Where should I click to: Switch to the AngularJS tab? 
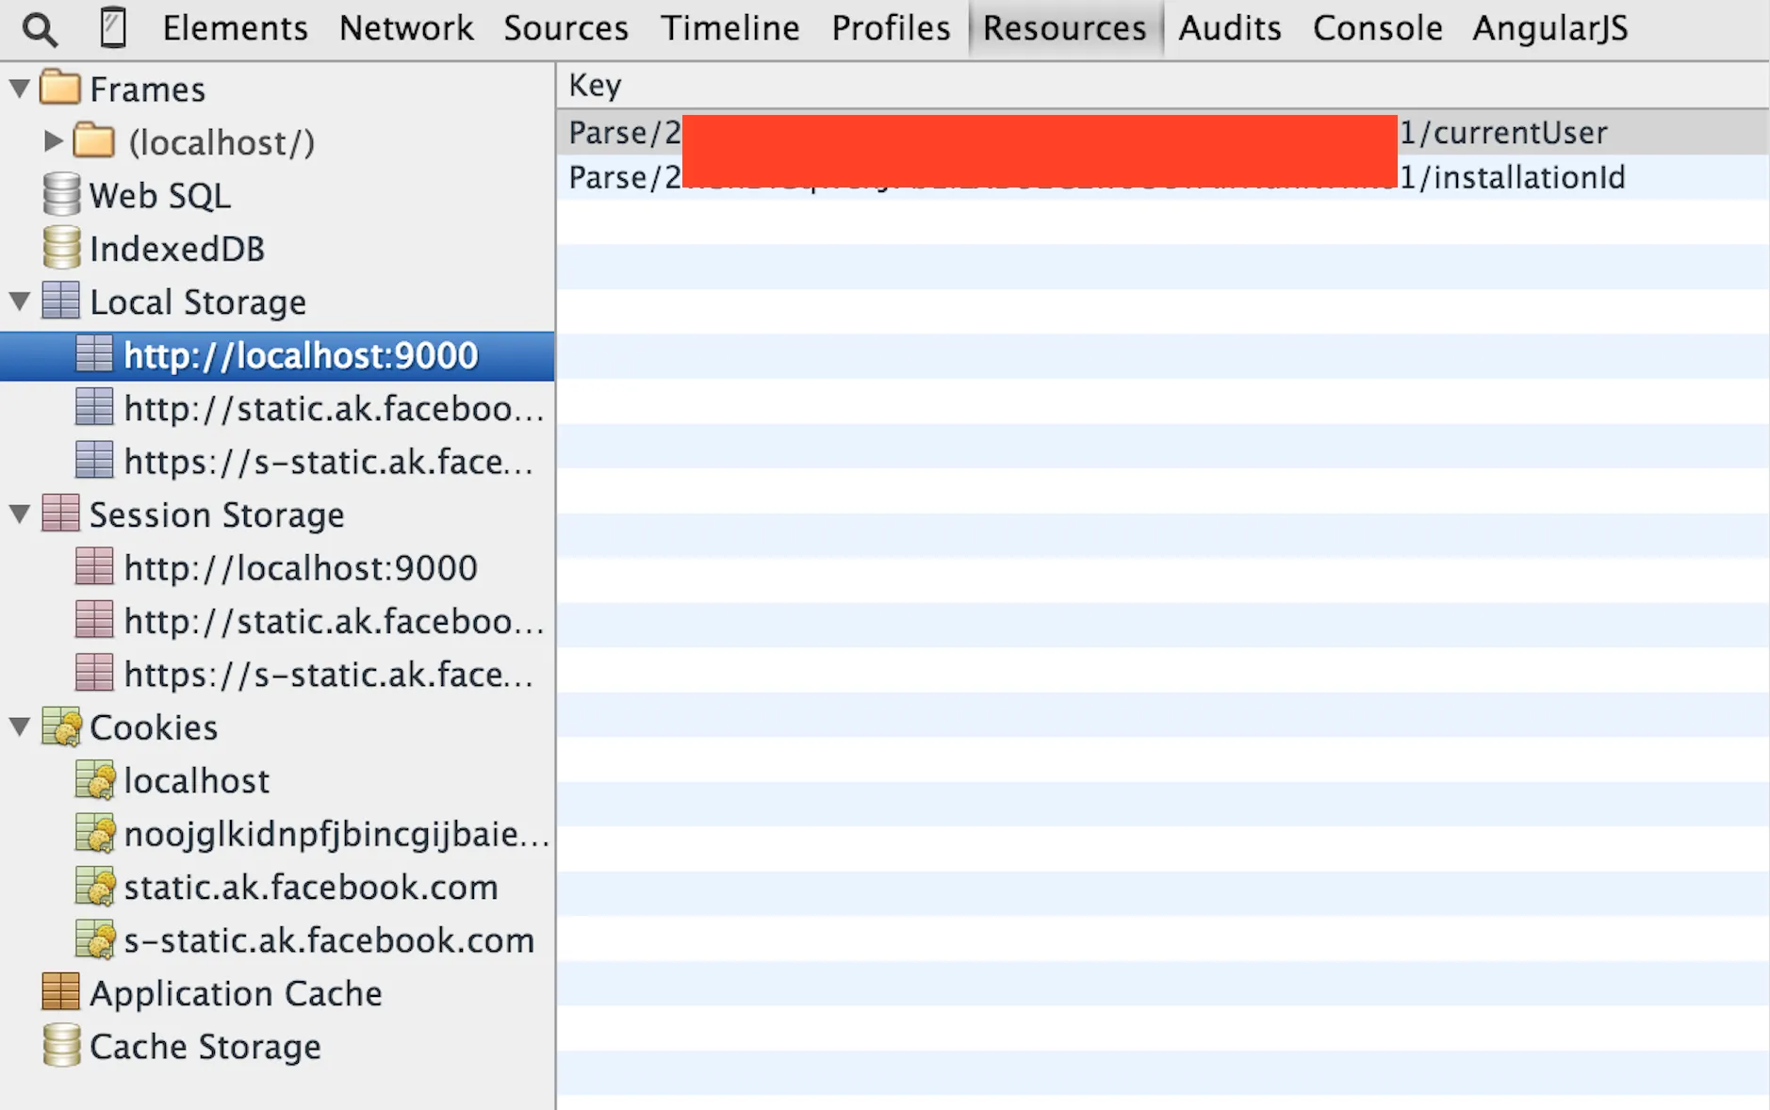[x=1550, y=28]
